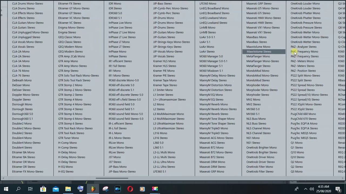Pick PAZ- Position Stereo entry
Screen dimensions: 346x194
pos(303,71)
